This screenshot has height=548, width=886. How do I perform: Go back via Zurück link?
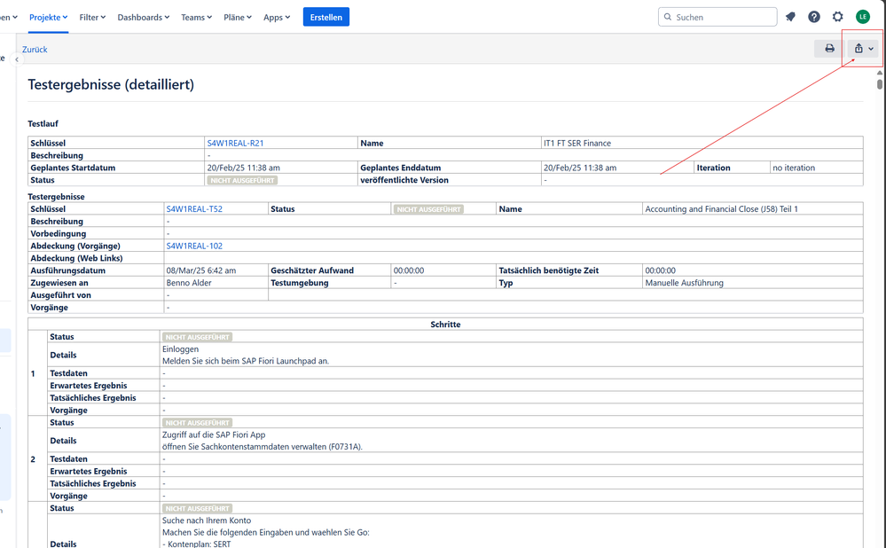click(35, 50)
